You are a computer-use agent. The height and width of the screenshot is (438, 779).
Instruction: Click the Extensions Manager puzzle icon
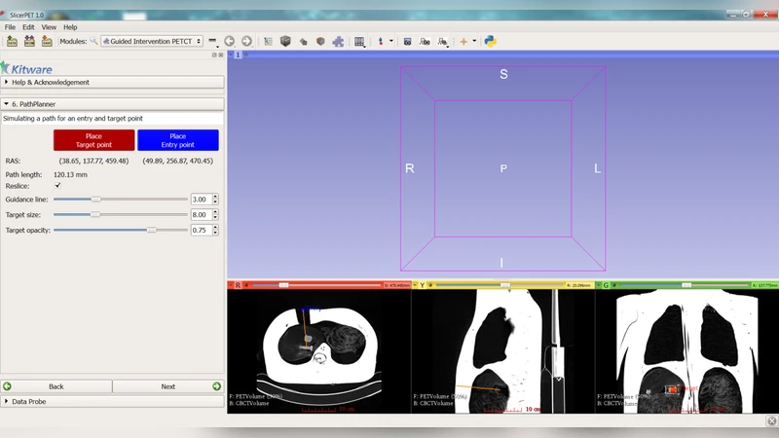[338, 41]
